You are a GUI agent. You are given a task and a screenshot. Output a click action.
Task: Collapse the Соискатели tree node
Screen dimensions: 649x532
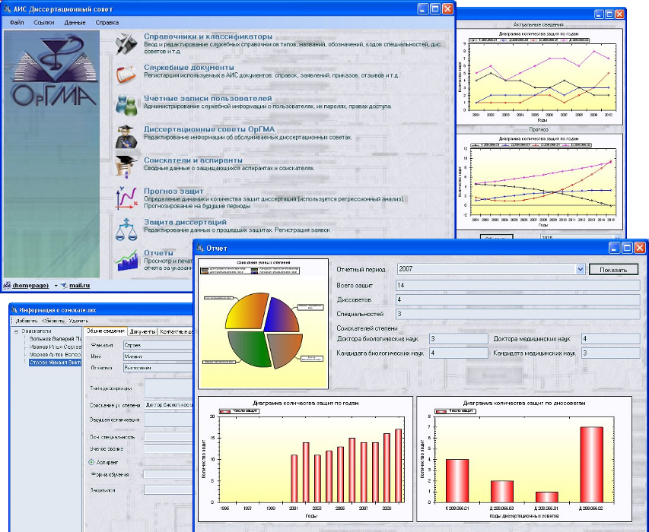16,331
